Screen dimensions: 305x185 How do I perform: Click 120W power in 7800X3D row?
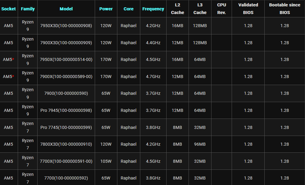click(x=106, y=144)
